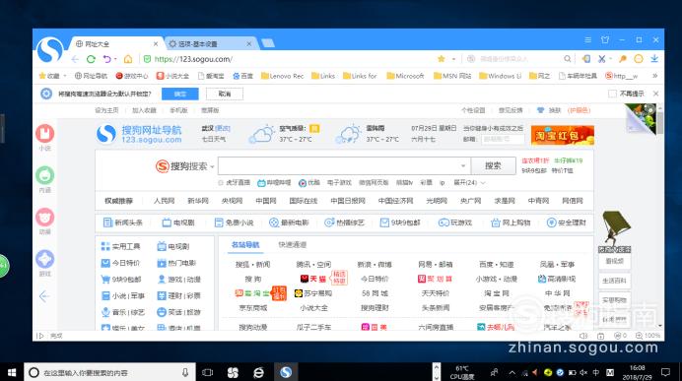Click the blue 确定 confirm button
The image size is (682, 381).
(180, 94)
